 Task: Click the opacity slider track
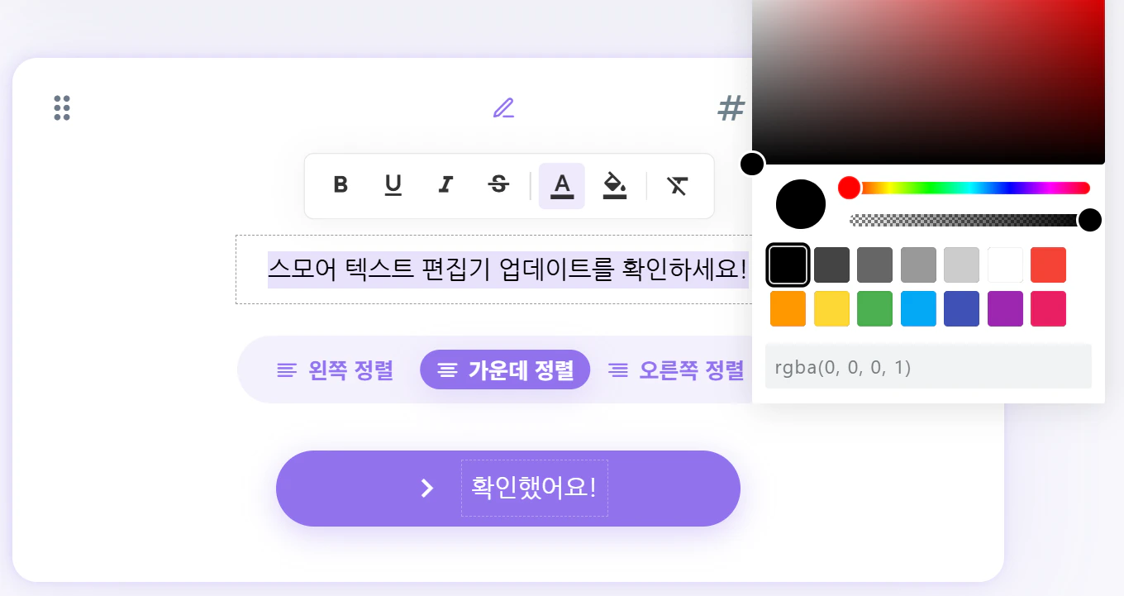click(969, 220)
